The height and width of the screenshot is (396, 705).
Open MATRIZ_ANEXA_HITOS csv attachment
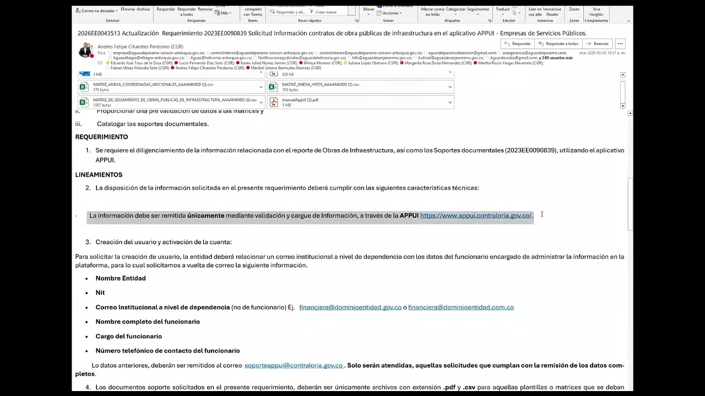pos(356,87)
